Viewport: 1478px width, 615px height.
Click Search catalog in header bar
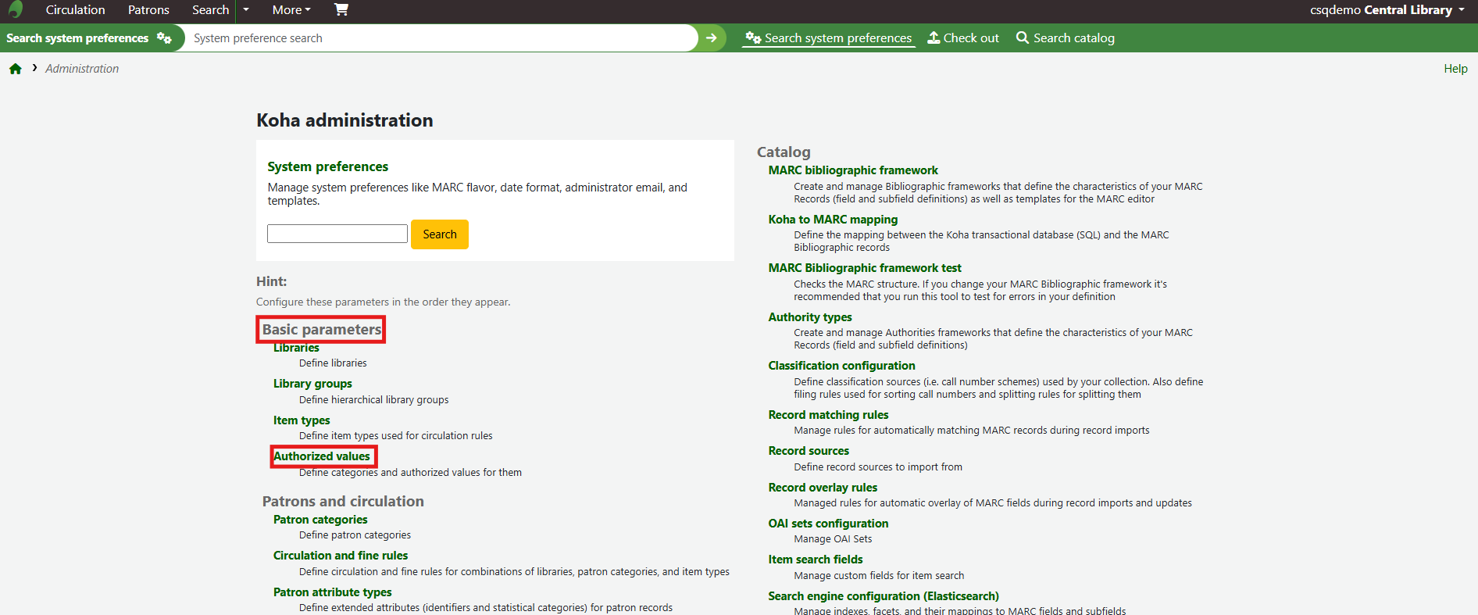[1065, 38]
